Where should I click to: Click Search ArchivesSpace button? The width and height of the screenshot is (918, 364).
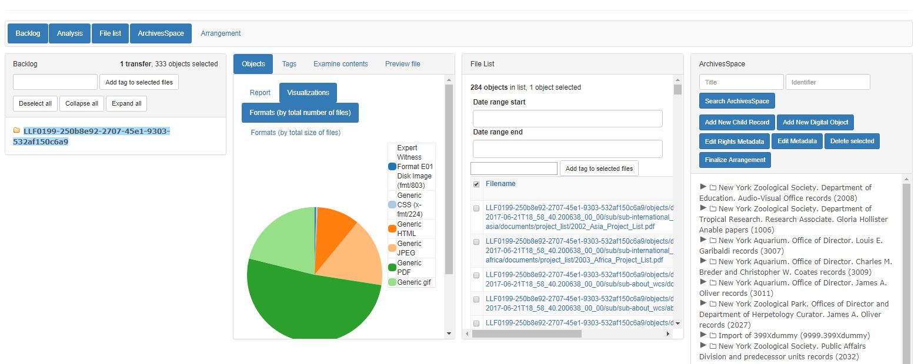[x=737, y=101]
